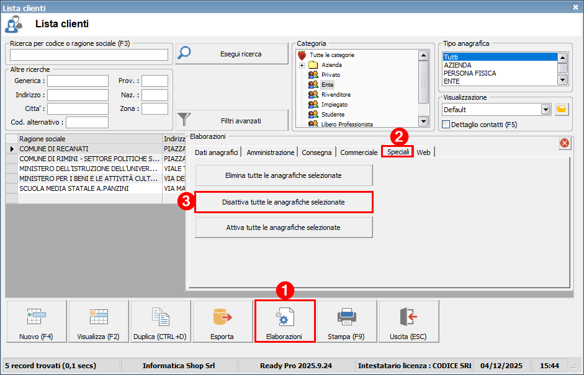Click Ready Pro 2025.9.24 status bar text

[296, 366]
